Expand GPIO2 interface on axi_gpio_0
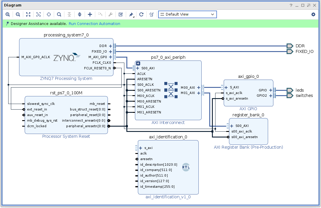 pos(270,95)
